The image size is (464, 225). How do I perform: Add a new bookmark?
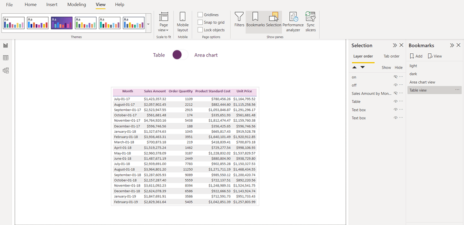[x=416, y=56]
